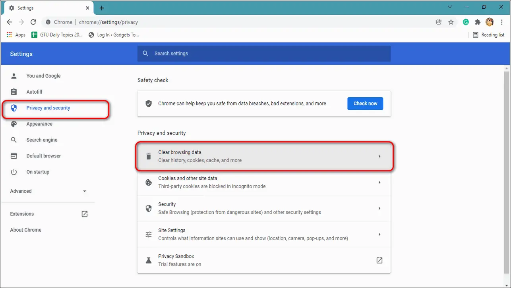Viewport: 511px width, 288px height.
Task: Click the trash icon for Clear browsing data
Action: pos(149,156)
